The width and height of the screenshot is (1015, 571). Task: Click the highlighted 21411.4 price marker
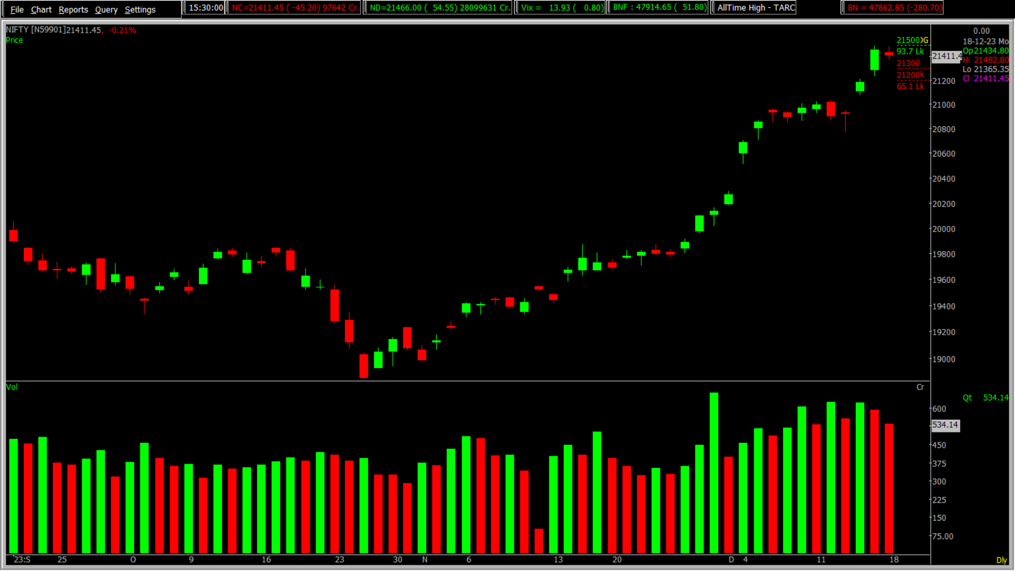click(946, 57)
